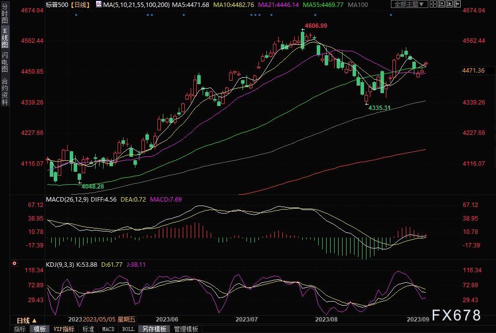Click the MA100 label
Viewport: 496px width, 333px height.
(358, 5)
